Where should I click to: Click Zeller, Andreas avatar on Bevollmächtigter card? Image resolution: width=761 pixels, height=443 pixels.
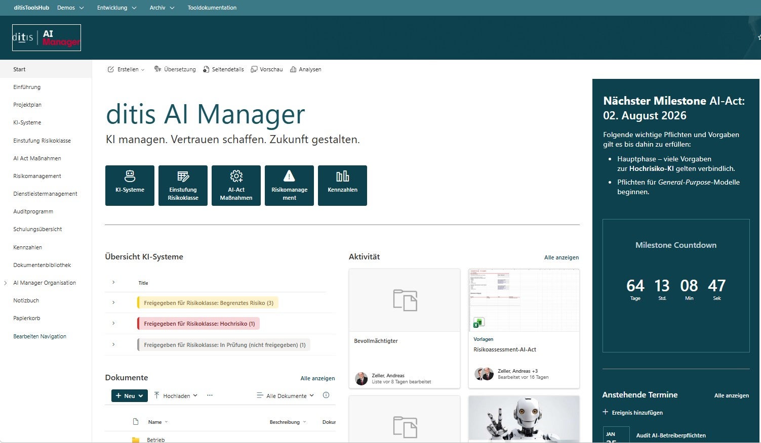click(x=362, y=379)
